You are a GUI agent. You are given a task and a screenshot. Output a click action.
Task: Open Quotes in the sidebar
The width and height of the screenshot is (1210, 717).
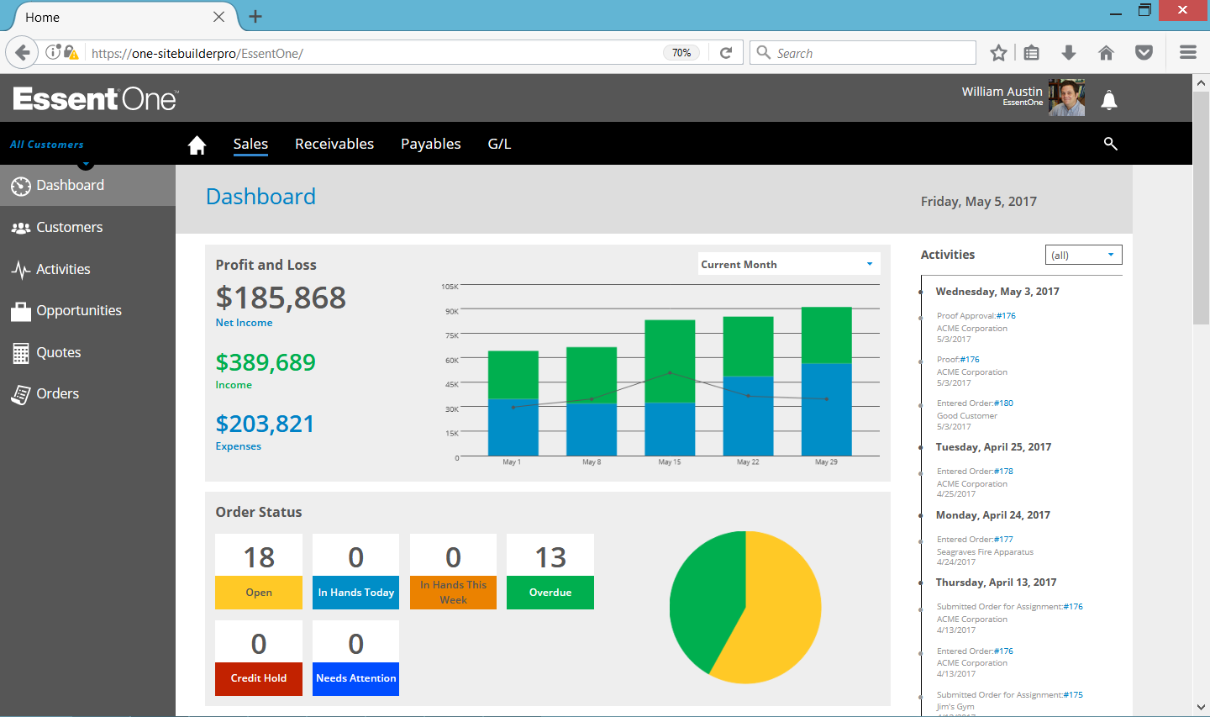pyautogui.click(x=87, y=352)
